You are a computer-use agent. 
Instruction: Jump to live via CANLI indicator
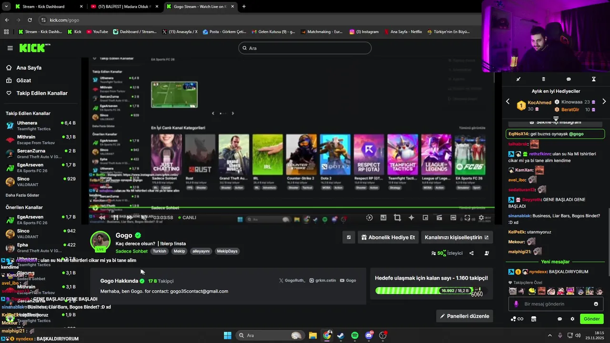coord(186,218)
